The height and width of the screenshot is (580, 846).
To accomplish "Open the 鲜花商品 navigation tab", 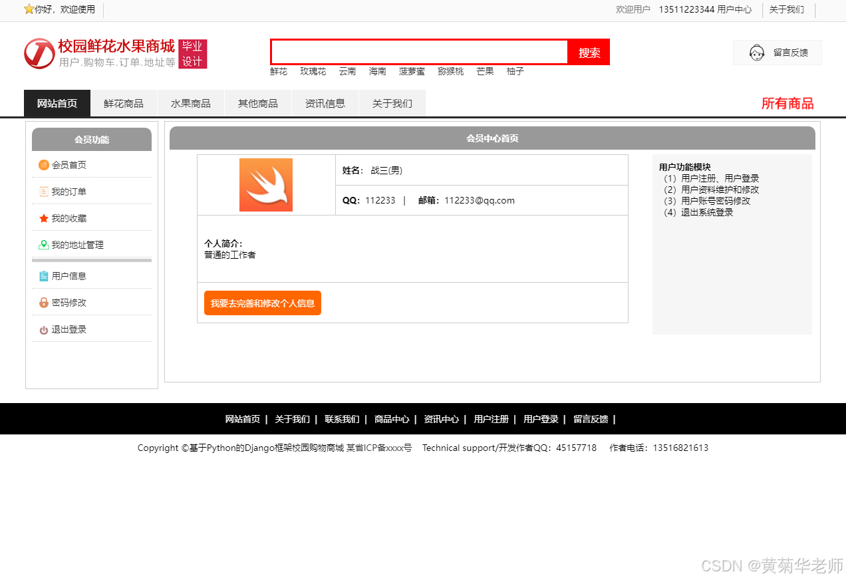I will tap(124, 103).
